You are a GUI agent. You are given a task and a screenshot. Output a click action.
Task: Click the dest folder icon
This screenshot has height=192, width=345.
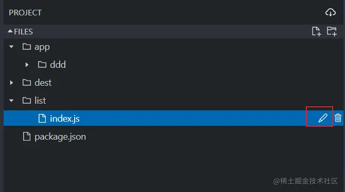[x=27, y=83]
